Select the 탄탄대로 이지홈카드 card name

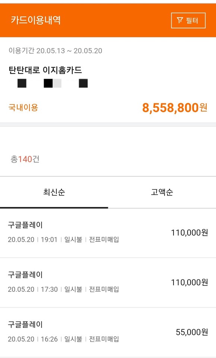[45, 70]
